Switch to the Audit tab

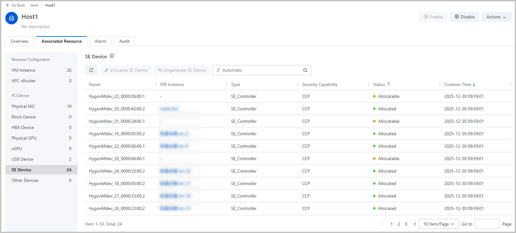125,41
